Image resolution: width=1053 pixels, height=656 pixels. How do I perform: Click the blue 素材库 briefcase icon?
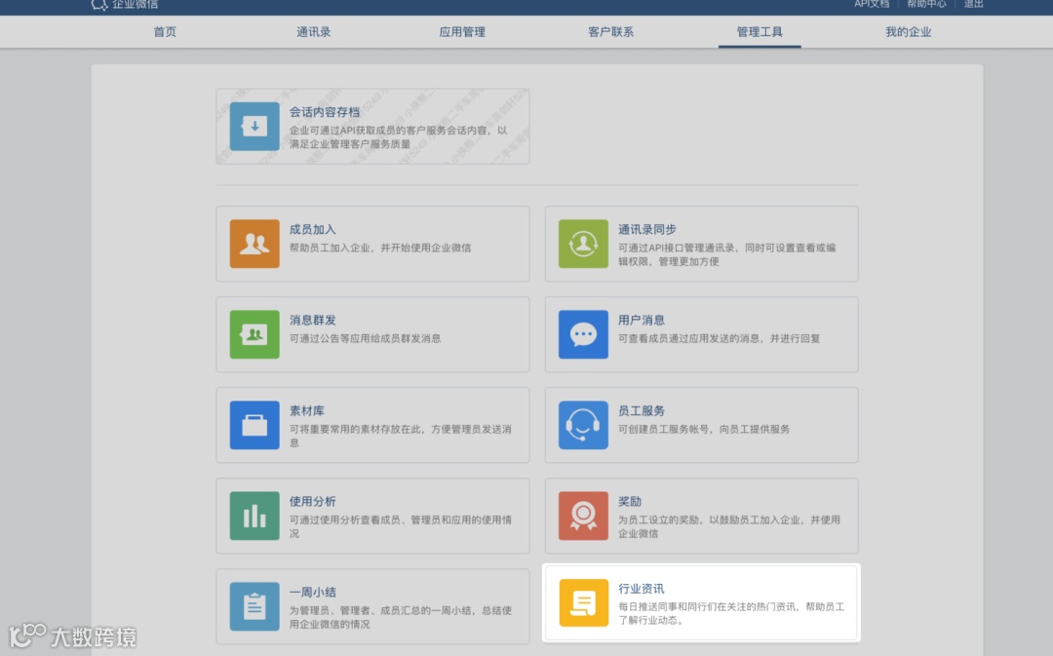click(254, 425)
